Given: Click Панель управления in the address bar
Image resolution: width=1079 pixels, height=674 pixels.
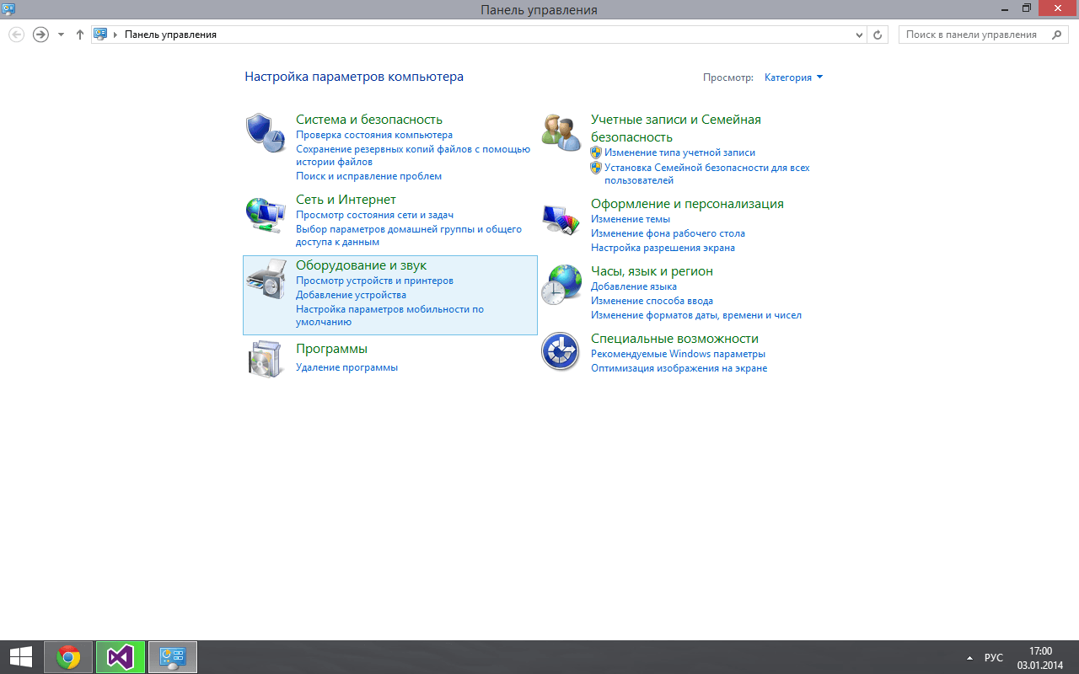Looking at the screenshot, I should click(x=170, y=35).
